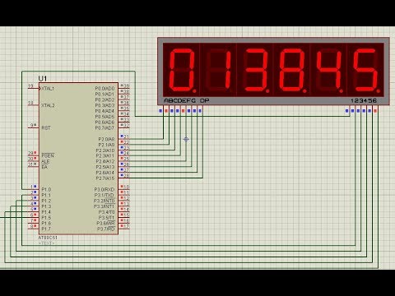Click pin number 9 beside RST
This screenshot has width=395, height=296.
32,125
